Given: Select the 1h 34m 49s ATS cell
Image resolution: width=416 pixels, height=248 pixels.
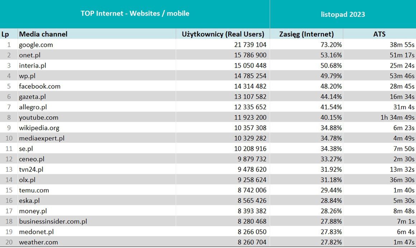Looking at the screenshot, I should coord(397,118).
